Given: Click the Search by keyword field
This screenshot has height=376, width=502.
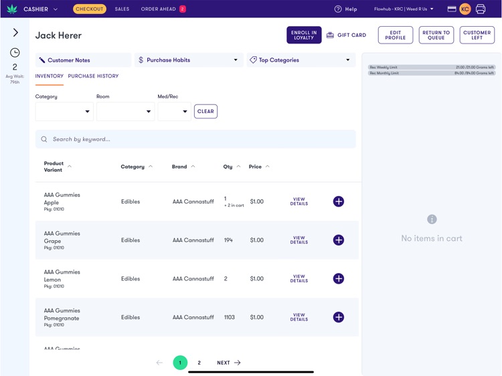Looking at the screenshot, I should coord(195,139).
